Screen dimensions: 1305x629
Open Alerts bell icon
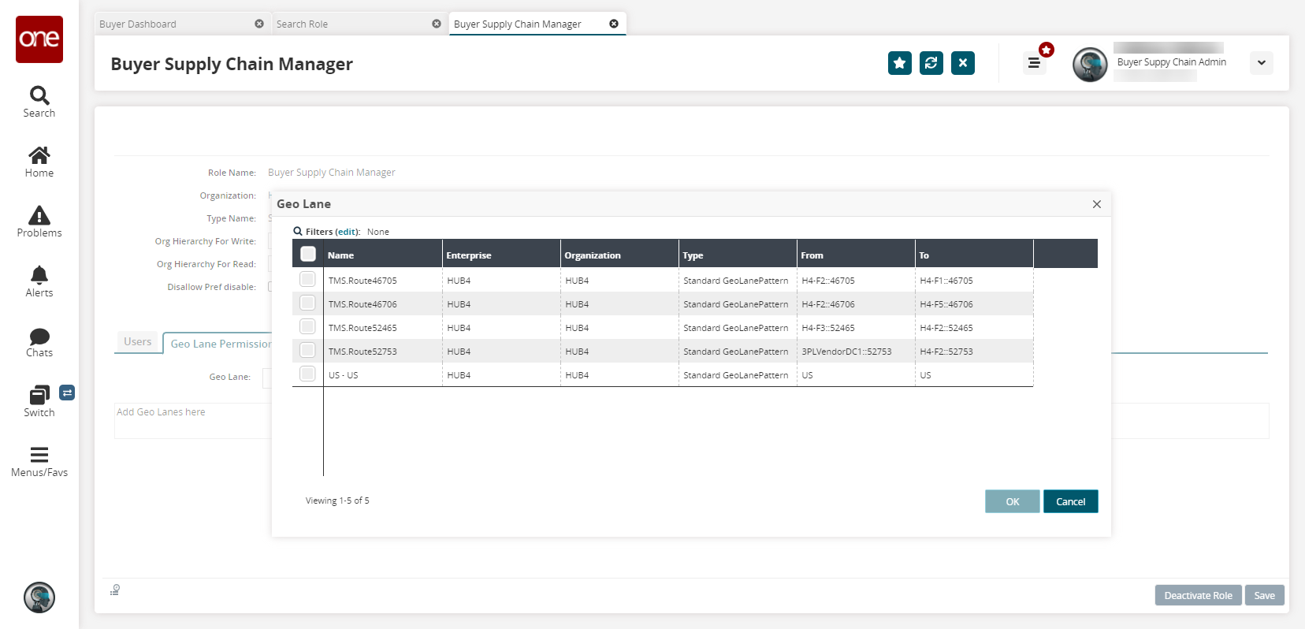pyautogui.click(x=39, y=281)
